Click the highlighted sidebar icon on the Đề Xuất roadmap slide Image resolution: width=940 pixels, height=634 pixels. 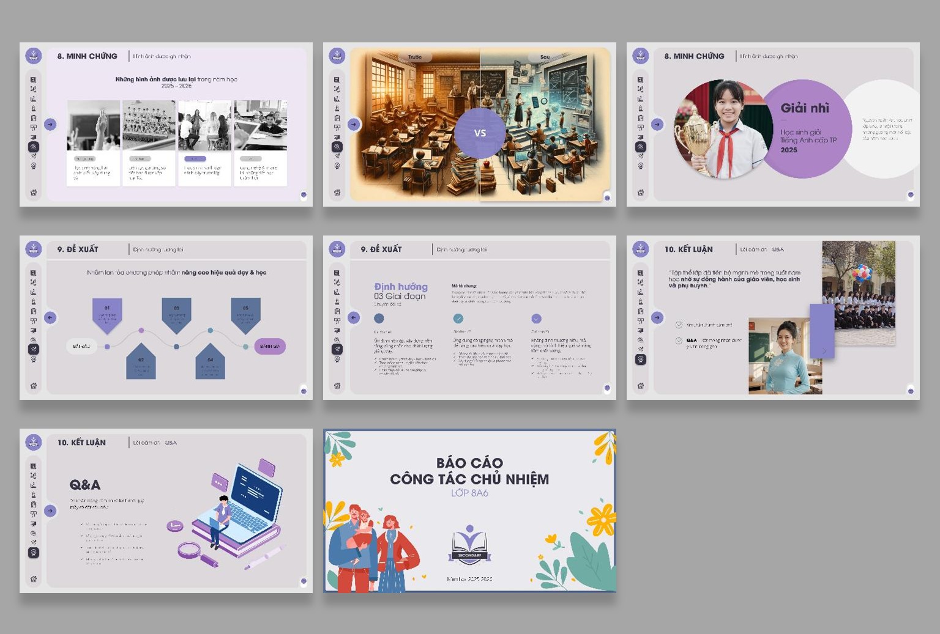point(34,349)
